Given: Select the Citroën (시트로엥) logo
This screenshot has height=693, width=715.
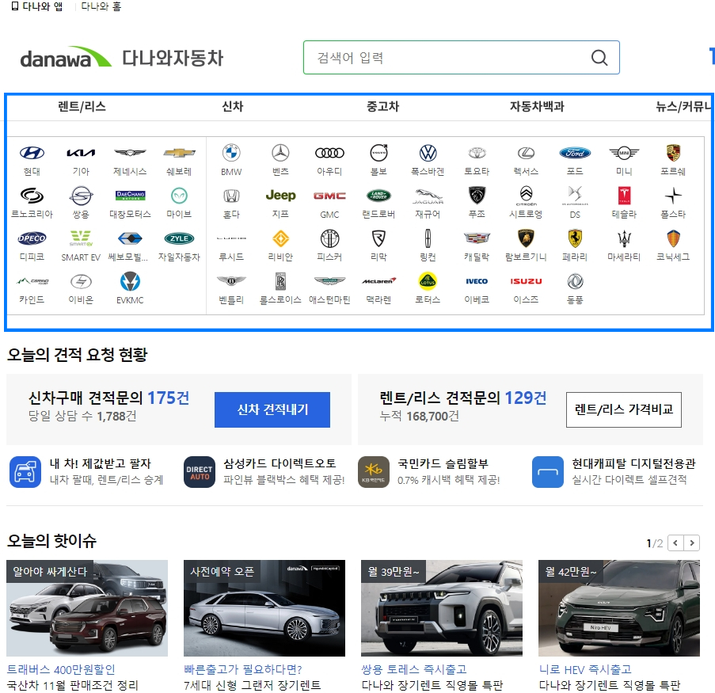Looking at the screenshot, I should [x=527, y=196].
